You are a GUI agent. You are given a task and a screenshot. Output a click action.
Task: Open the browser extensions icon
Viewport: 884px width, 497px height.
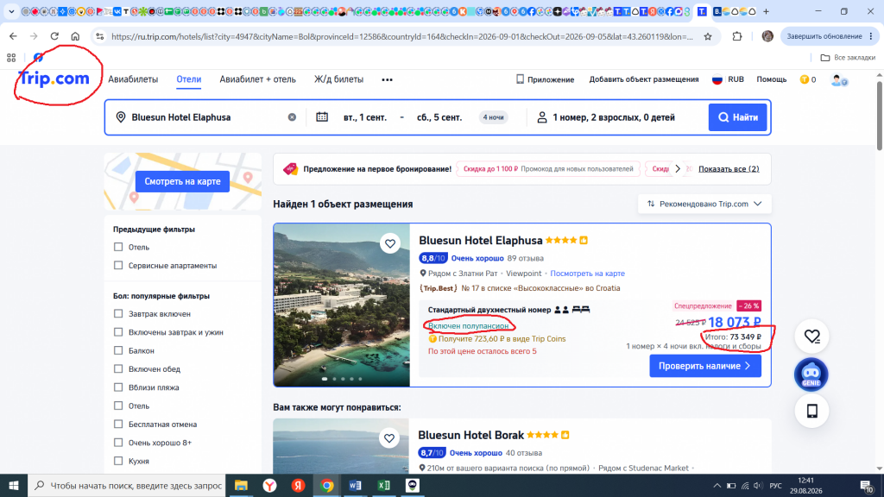[x=737, y=36]
